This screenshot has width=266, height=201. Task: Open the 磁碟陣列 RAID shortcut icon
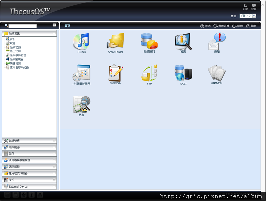(x=149, y=41)
